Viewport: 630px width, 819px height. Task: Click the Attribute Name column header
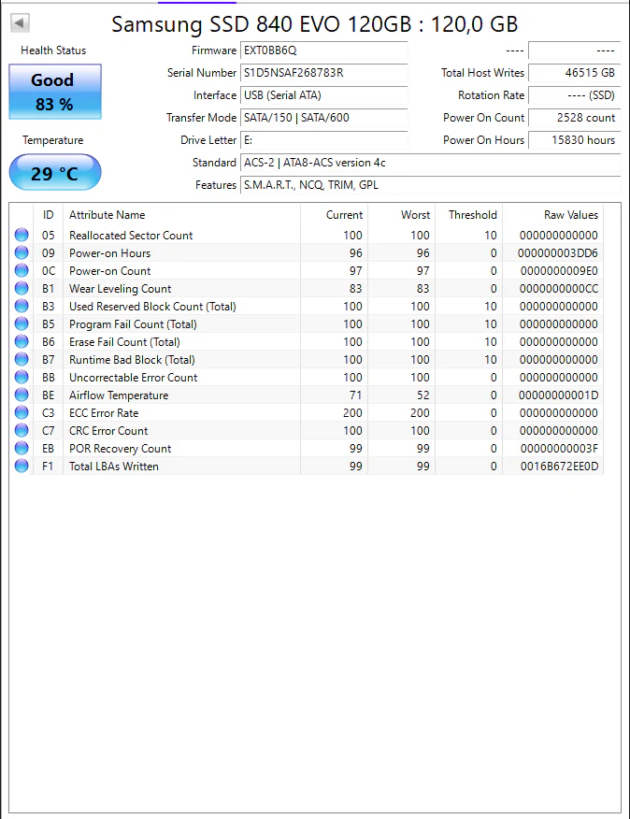click(181, 215)
